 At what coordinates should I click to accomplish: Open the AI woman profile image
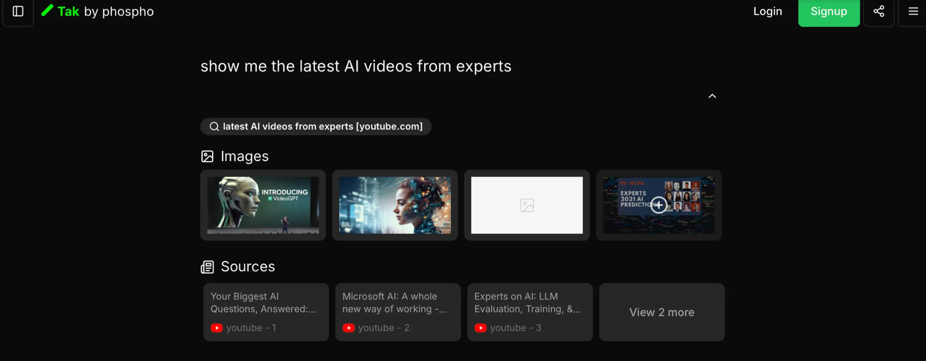pyautogui.click(x=395, y=205)
